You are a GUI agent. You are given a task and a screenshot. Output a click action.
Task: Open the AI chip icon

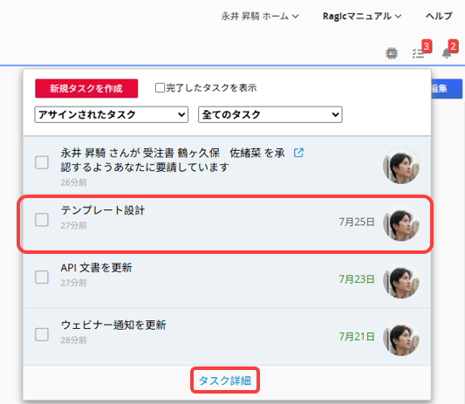coord(392,53)
